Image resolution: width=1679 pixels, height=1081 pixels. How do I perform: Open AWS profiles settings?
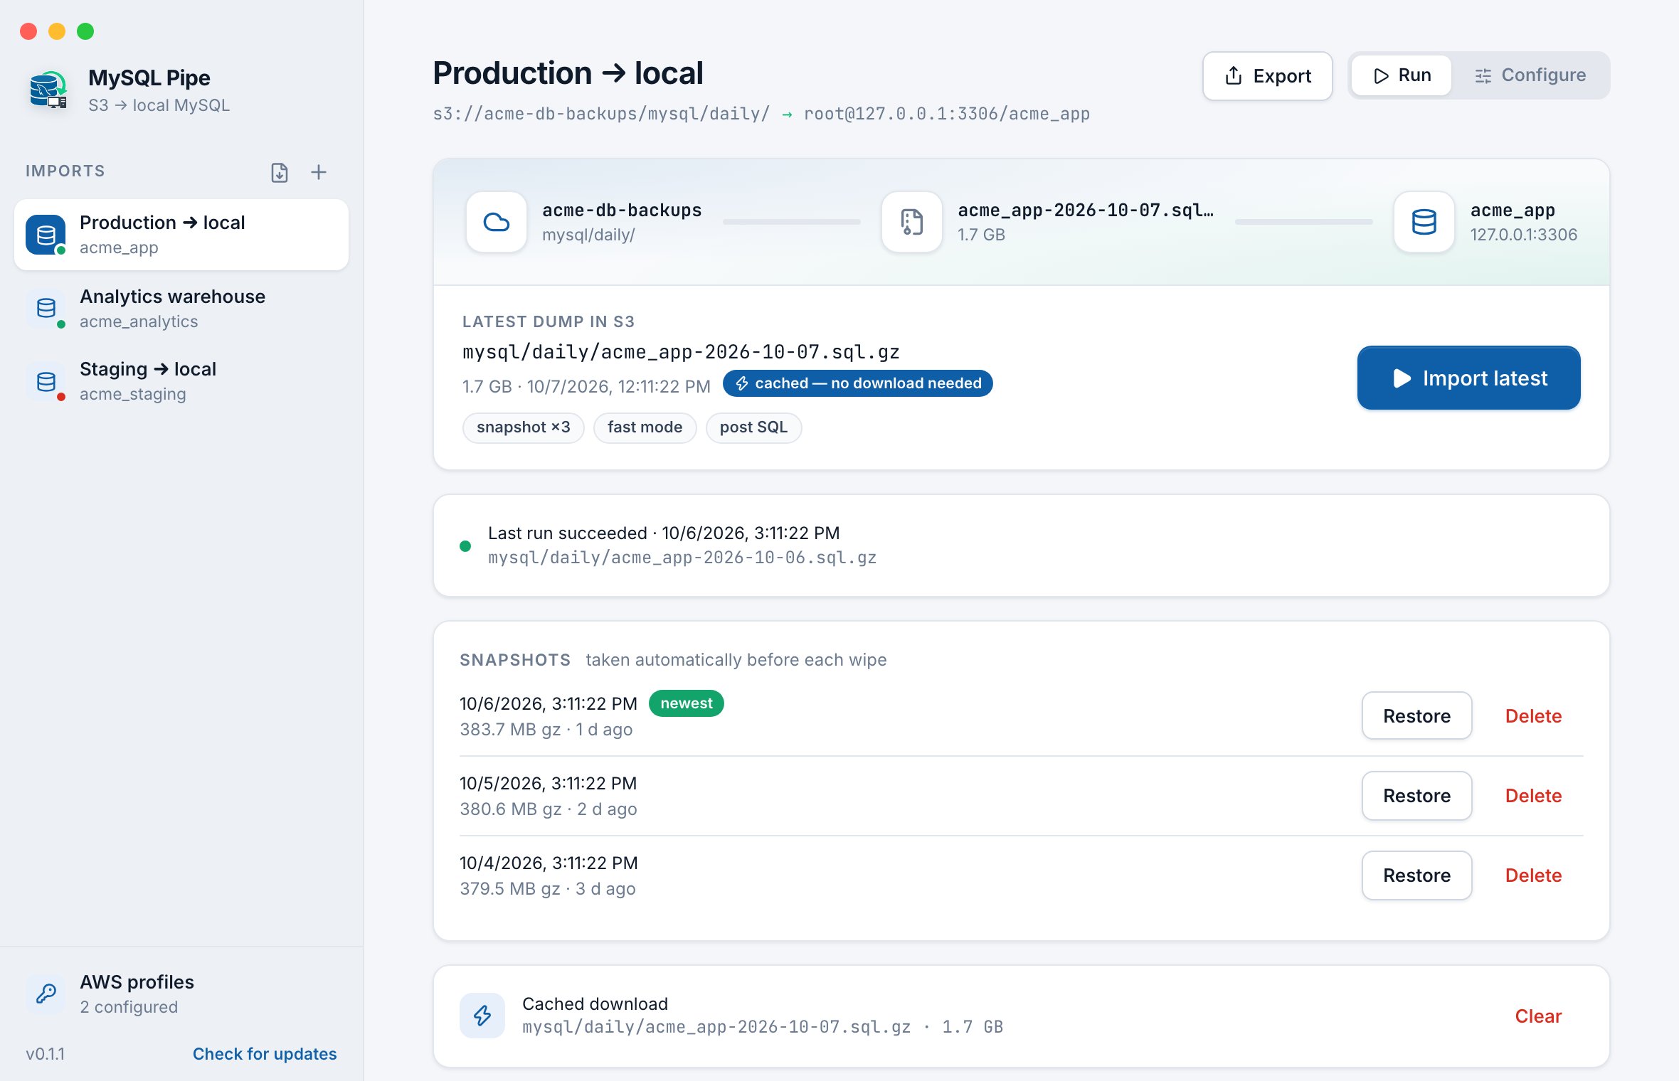(181, 994)
